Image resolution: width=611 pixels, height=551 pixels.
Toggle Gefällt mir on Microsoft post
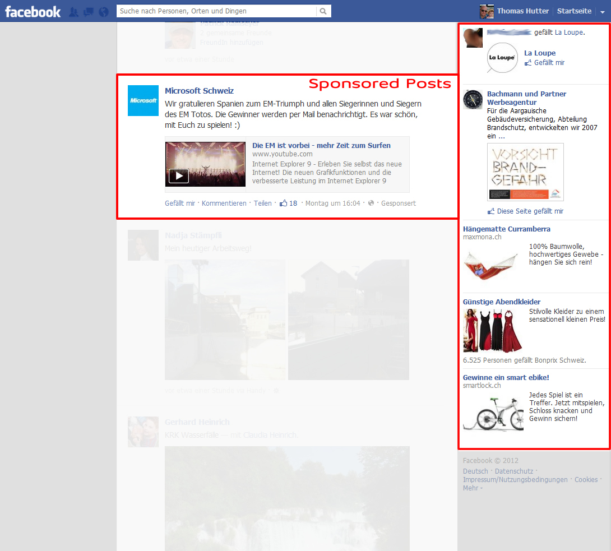click(179, 203)
